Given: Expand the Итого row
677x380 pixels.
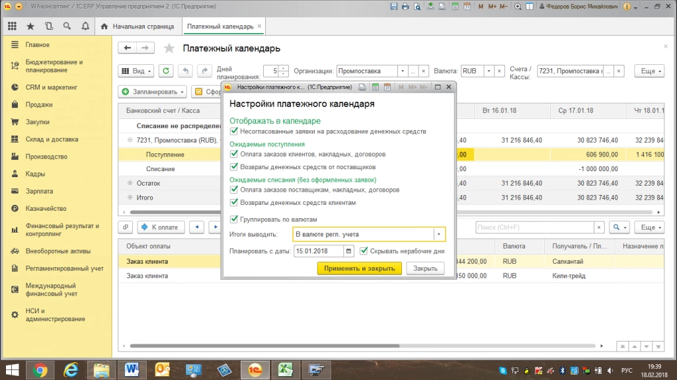Looking at the screenshot, I should click(130, 198).
